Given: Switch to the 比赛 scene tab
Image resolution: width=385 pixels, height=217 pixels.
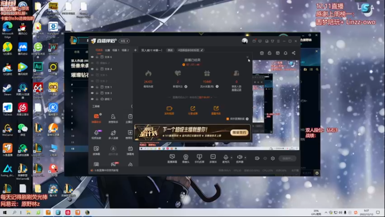Looking at the screenshot, I should pos(107,50).
